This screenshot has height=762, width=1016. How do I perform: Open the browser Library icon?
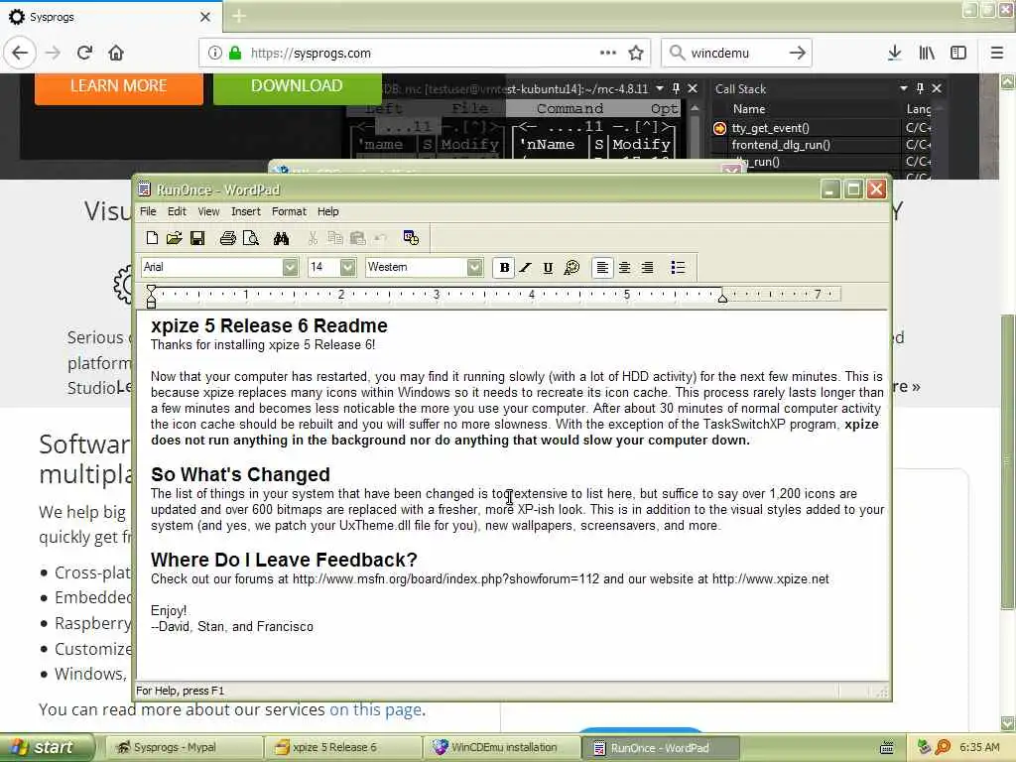coord(927,53)
